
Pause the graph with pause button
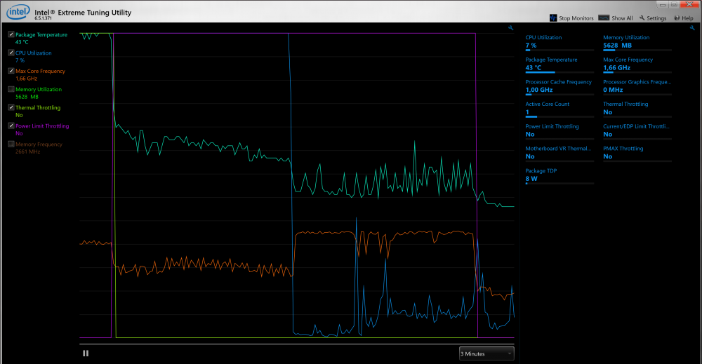86,353
